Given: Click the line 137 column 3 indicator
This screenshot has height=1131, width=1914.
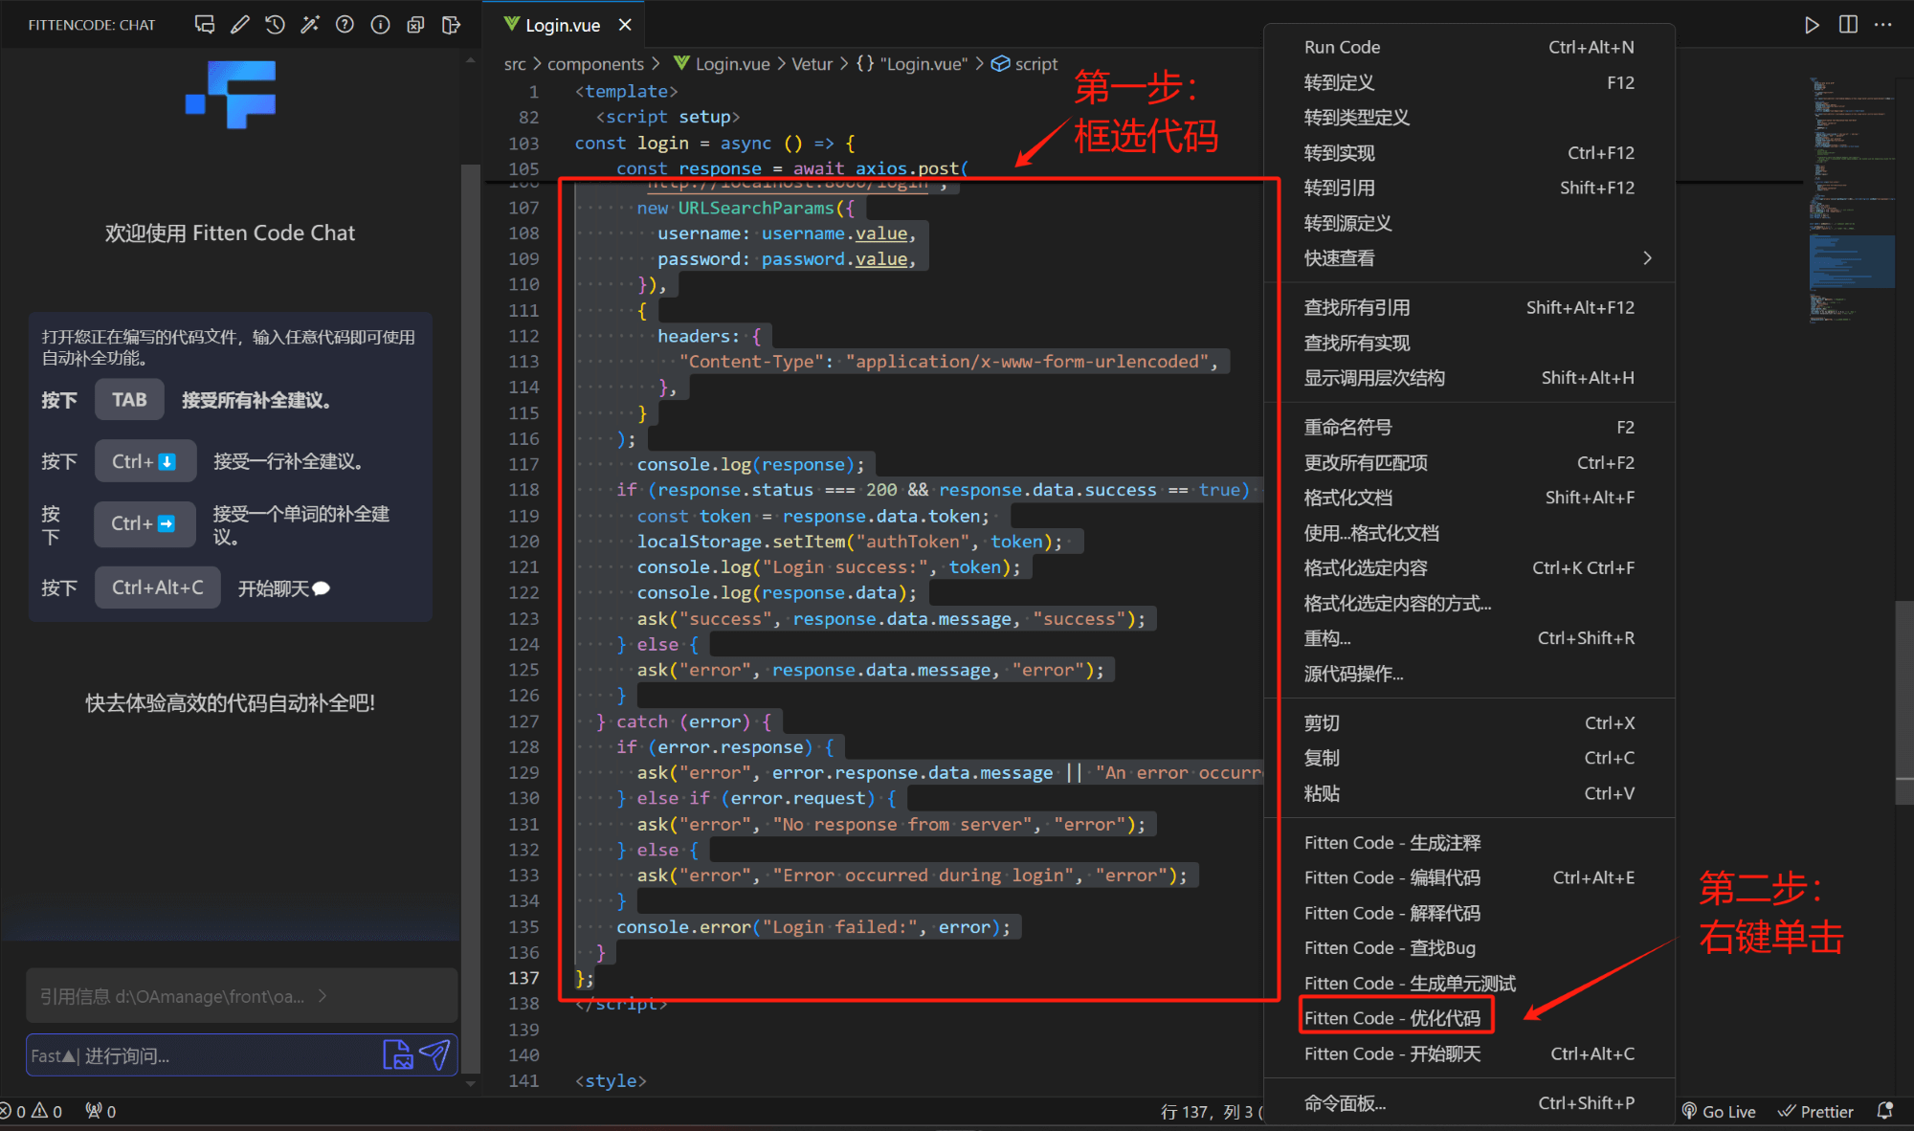Looking at the screenshot, I should 1211,1112.
